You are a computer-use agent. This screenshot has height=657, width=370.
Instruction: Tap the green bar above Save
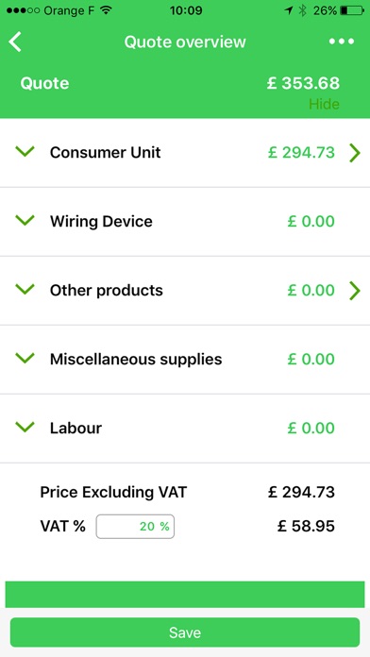(x=185, y=594)
